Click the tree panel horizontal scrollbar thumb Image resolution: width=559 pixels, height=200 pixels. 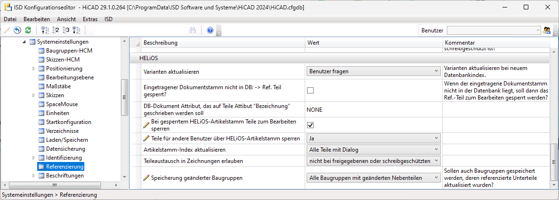tap(55, 185)
